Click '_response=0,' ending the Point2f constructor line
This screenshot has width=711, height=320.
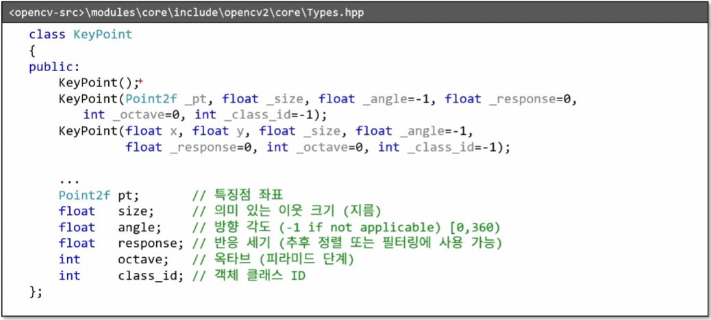[532, 99]
